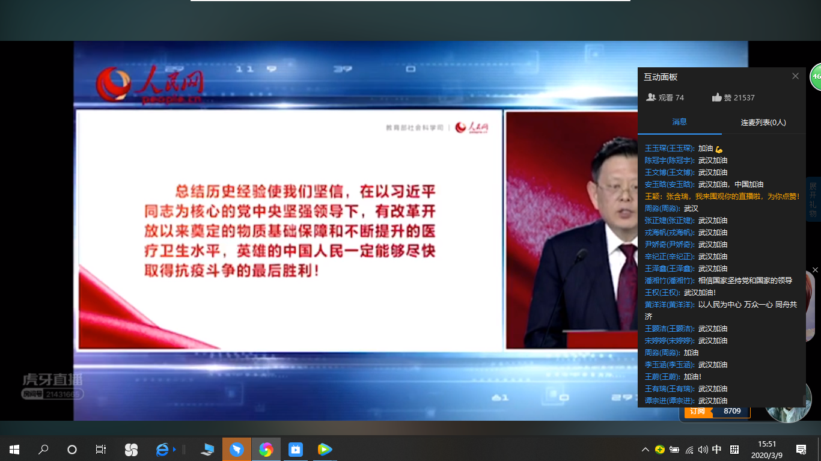The width and height of the screenshot is (821, 461).
Task: Open Windows search from the taskbar
Action: (x=43, y=449)
